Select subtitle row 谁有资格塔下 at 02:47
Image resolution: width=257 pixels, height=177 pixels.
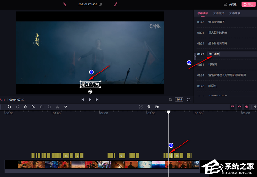[226, 22]
